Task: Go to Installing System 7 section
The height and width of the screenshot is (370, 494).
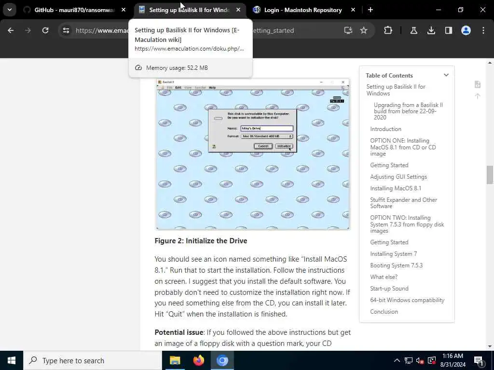Action: (393, 254)
